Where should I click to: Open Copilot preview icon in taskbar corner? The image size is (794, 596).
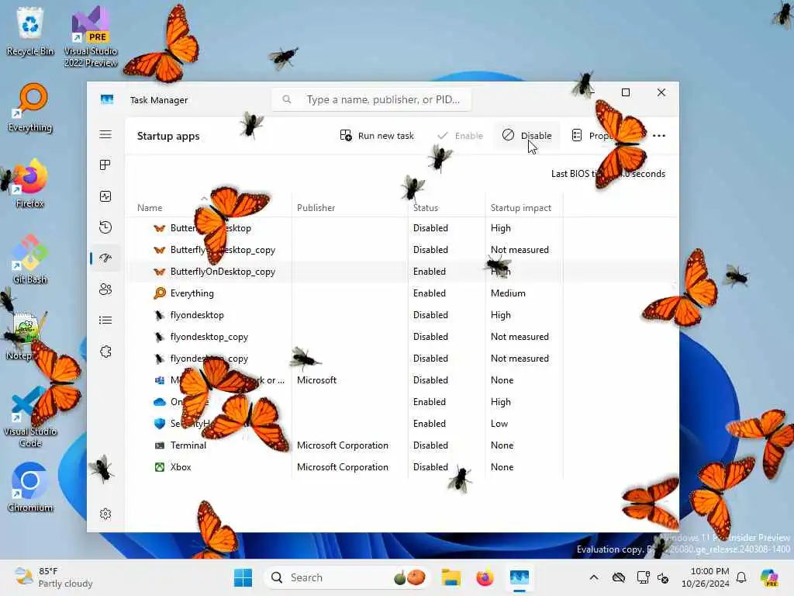coord(769,577)
